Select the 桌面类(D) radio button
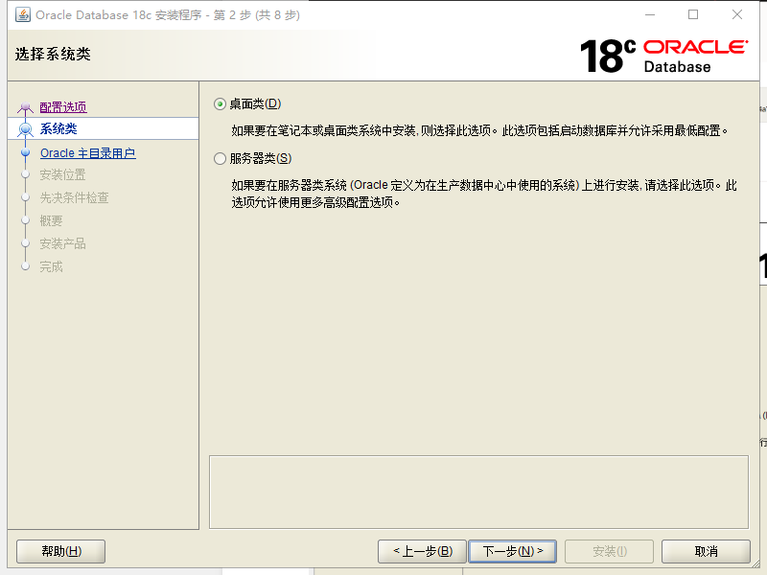This screenshot has width=767, height=575. [x=220, y=104]
